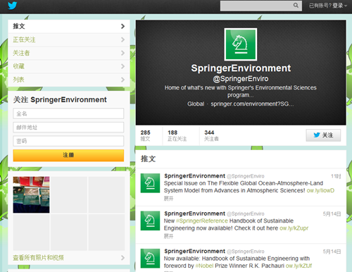This screenshot has height=272, width=352.
Task: Select the 收藏 sidebar menu item
Action: coord(69,66)
